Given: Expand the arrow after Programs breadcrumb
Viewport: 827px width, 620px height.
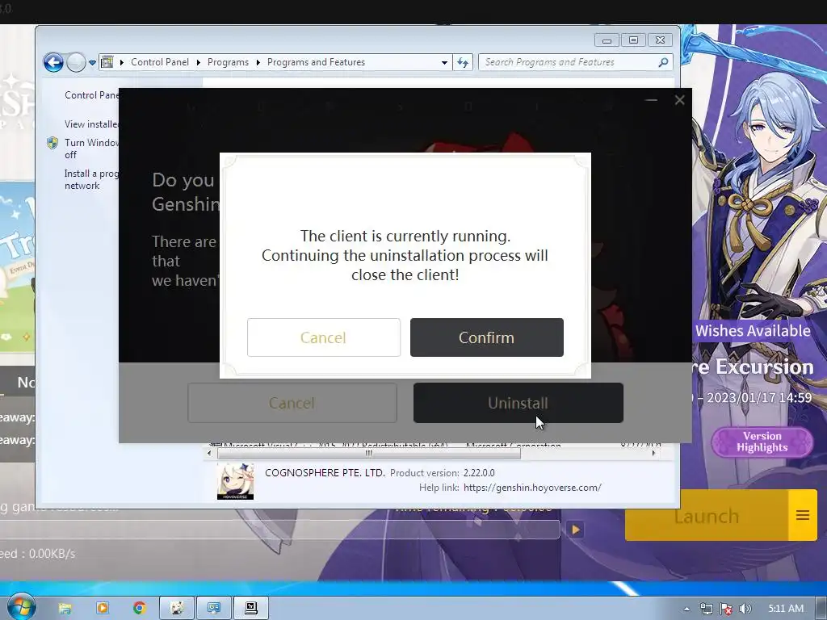Looking at the screenshot, I should 258,62.
